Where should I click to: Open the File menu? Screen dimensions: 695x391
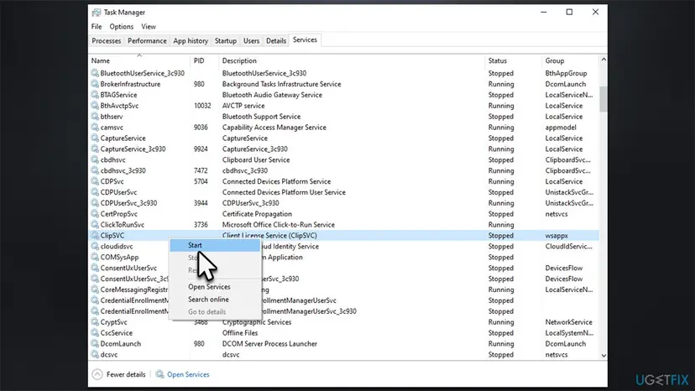click(97, 27)
